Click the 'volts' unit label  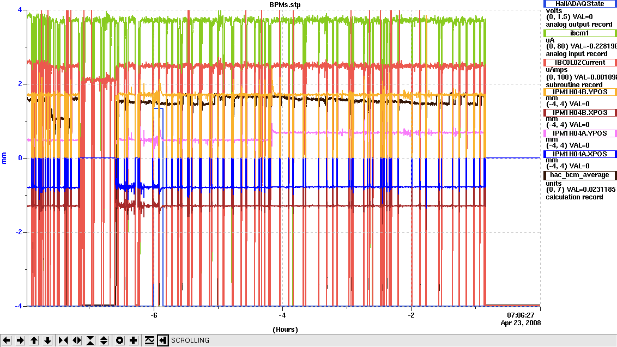(x=554, y=11)
